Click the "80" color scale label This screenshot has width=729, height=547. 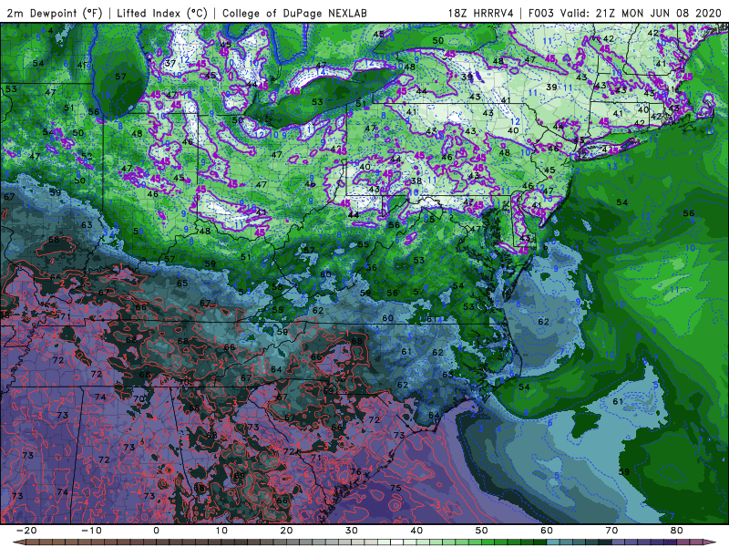pyautogui.click(x=677, y=531)
